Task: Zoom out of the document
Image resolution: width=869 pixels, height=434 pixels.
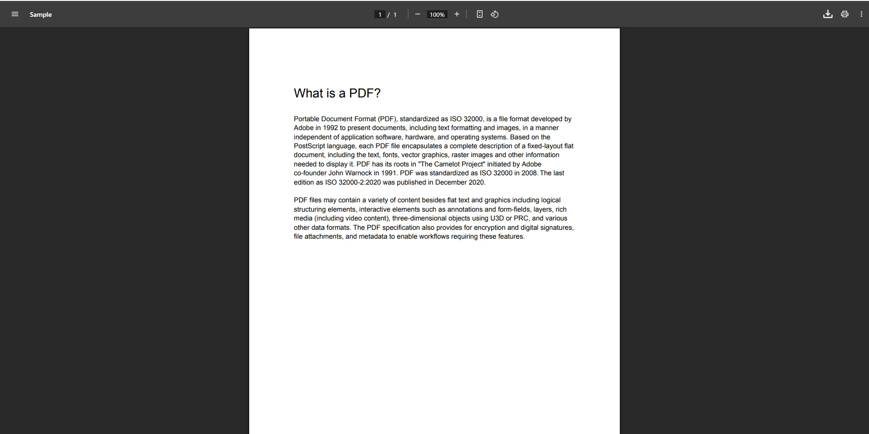Action: click(418, 14)
